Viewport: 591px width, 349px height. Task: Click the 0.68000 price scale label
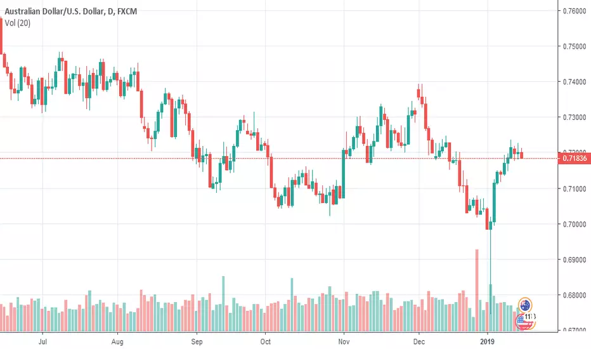click(x=575, y=295)
